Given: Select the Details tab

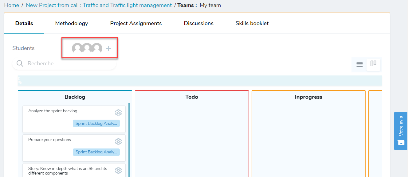Looking at the screenshot, I should click(24, 23).
